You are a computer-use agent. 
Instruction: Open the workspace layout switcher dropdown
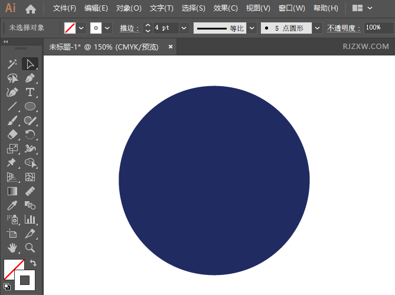point(362,8)
